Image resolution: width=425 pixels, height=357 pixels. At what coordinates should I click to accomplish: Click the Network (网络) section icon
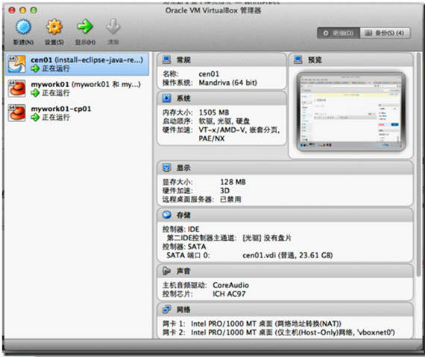(x=166, y=309)
